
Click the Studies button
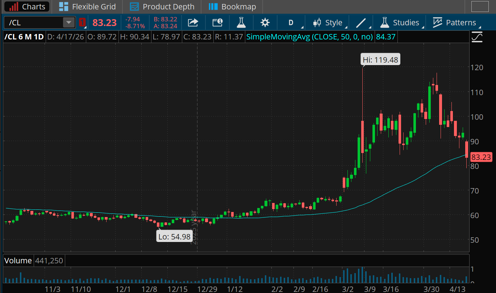point(400,23)
